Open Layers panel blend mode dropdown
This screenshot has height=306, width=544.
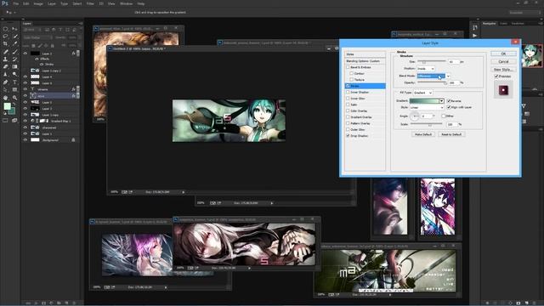tap(37, 37)
